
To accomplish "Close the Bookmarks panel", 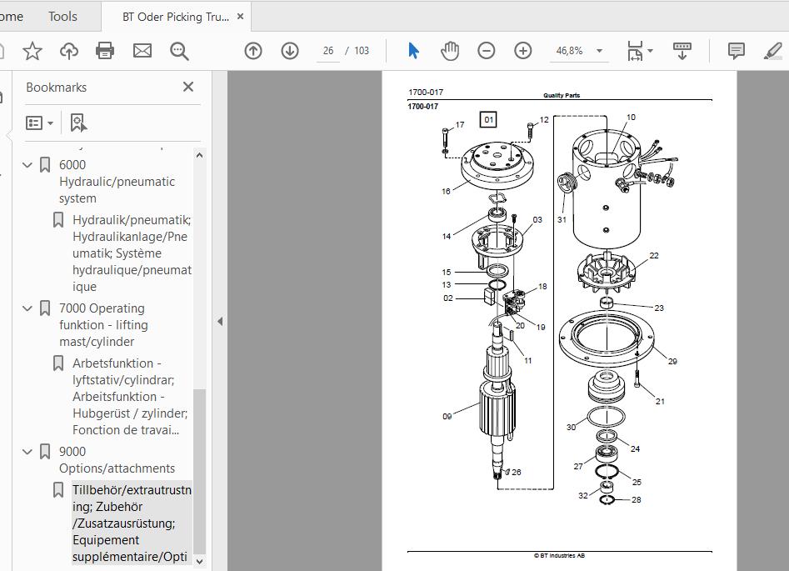I will [188, 87].
